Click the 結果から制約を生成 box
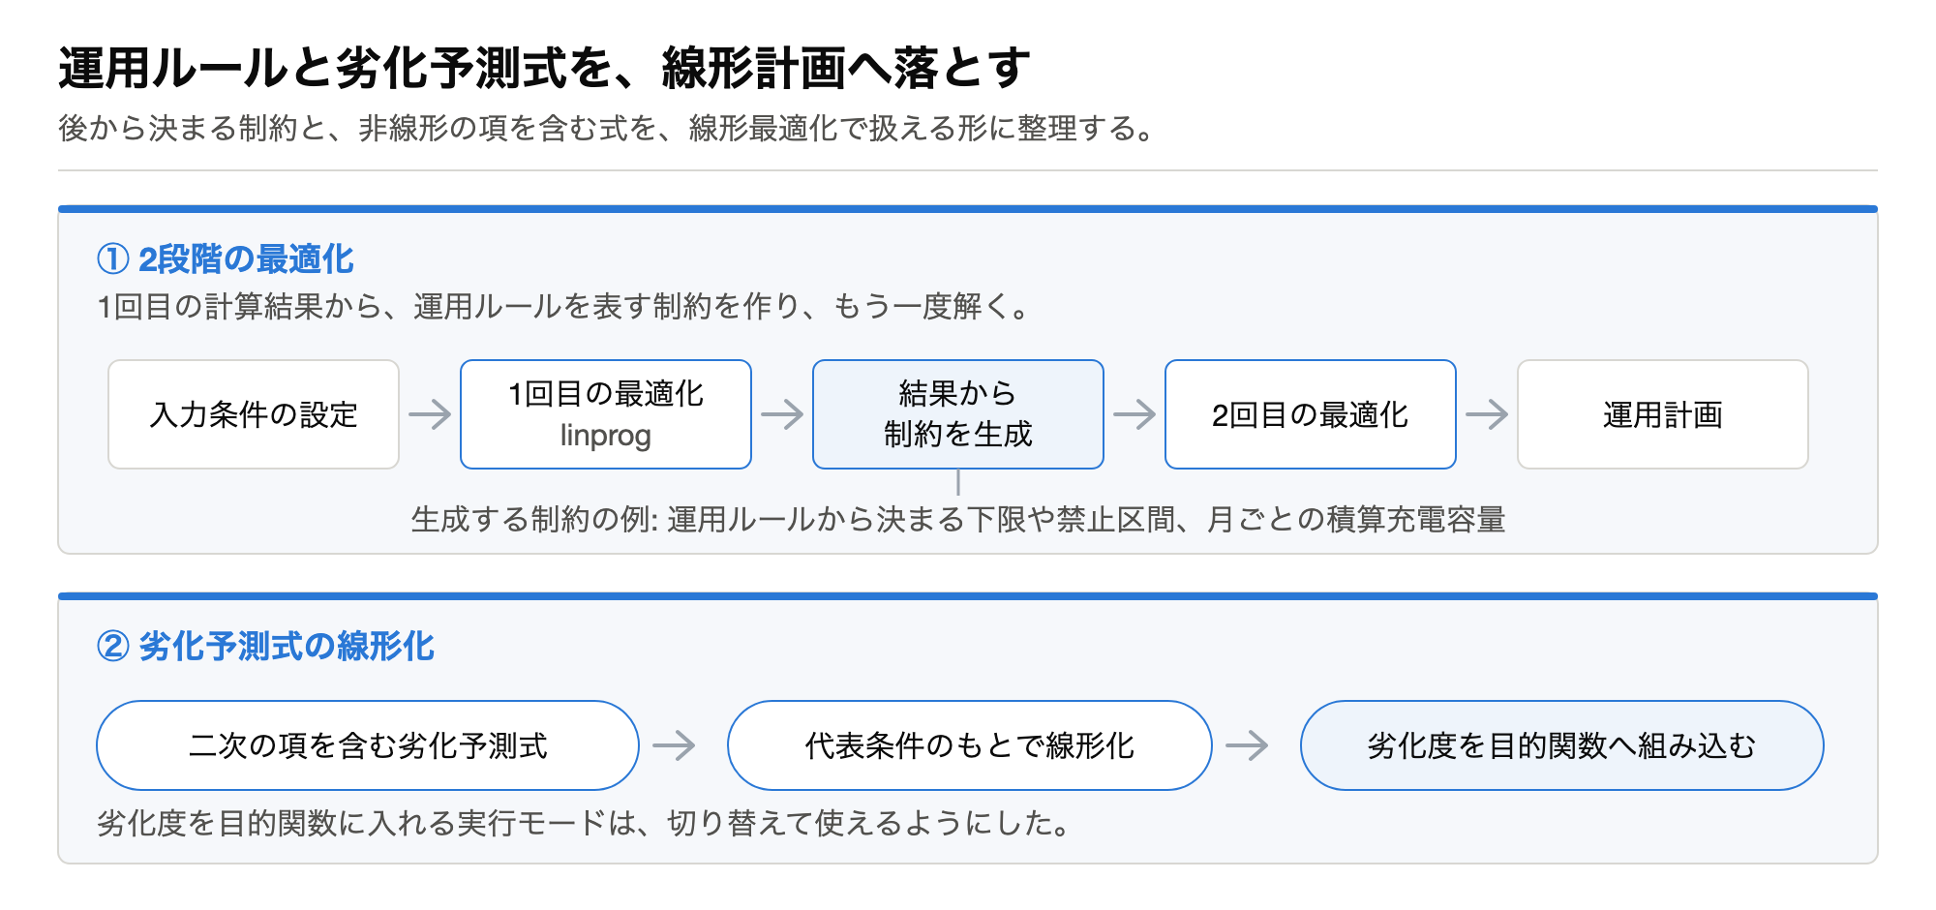Image resolution: width=1936 pixels, height=910 pixels. tap(958, 414)
